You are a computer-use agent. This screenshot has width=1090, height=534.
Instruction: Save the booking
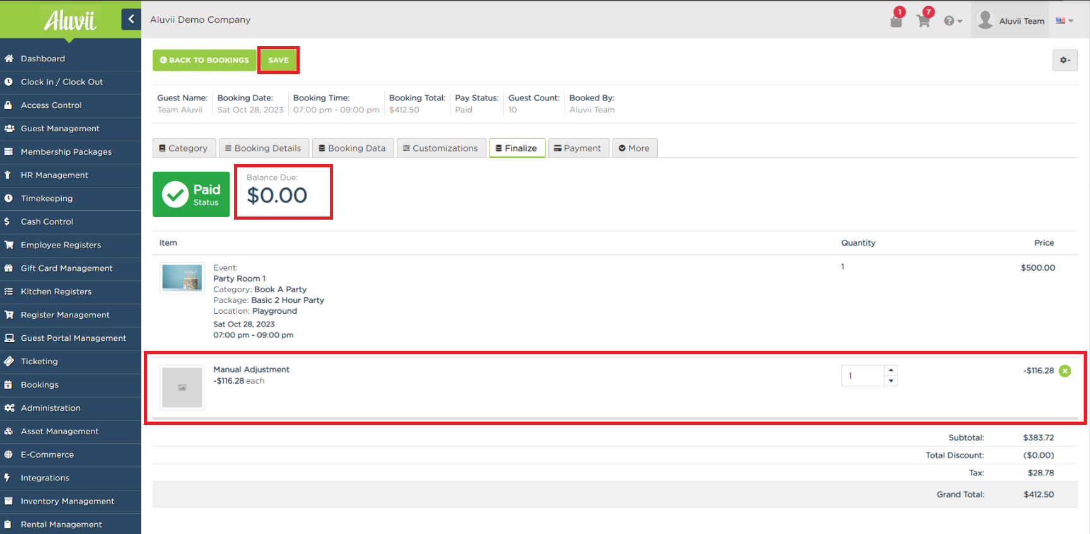tap(278, 60)
